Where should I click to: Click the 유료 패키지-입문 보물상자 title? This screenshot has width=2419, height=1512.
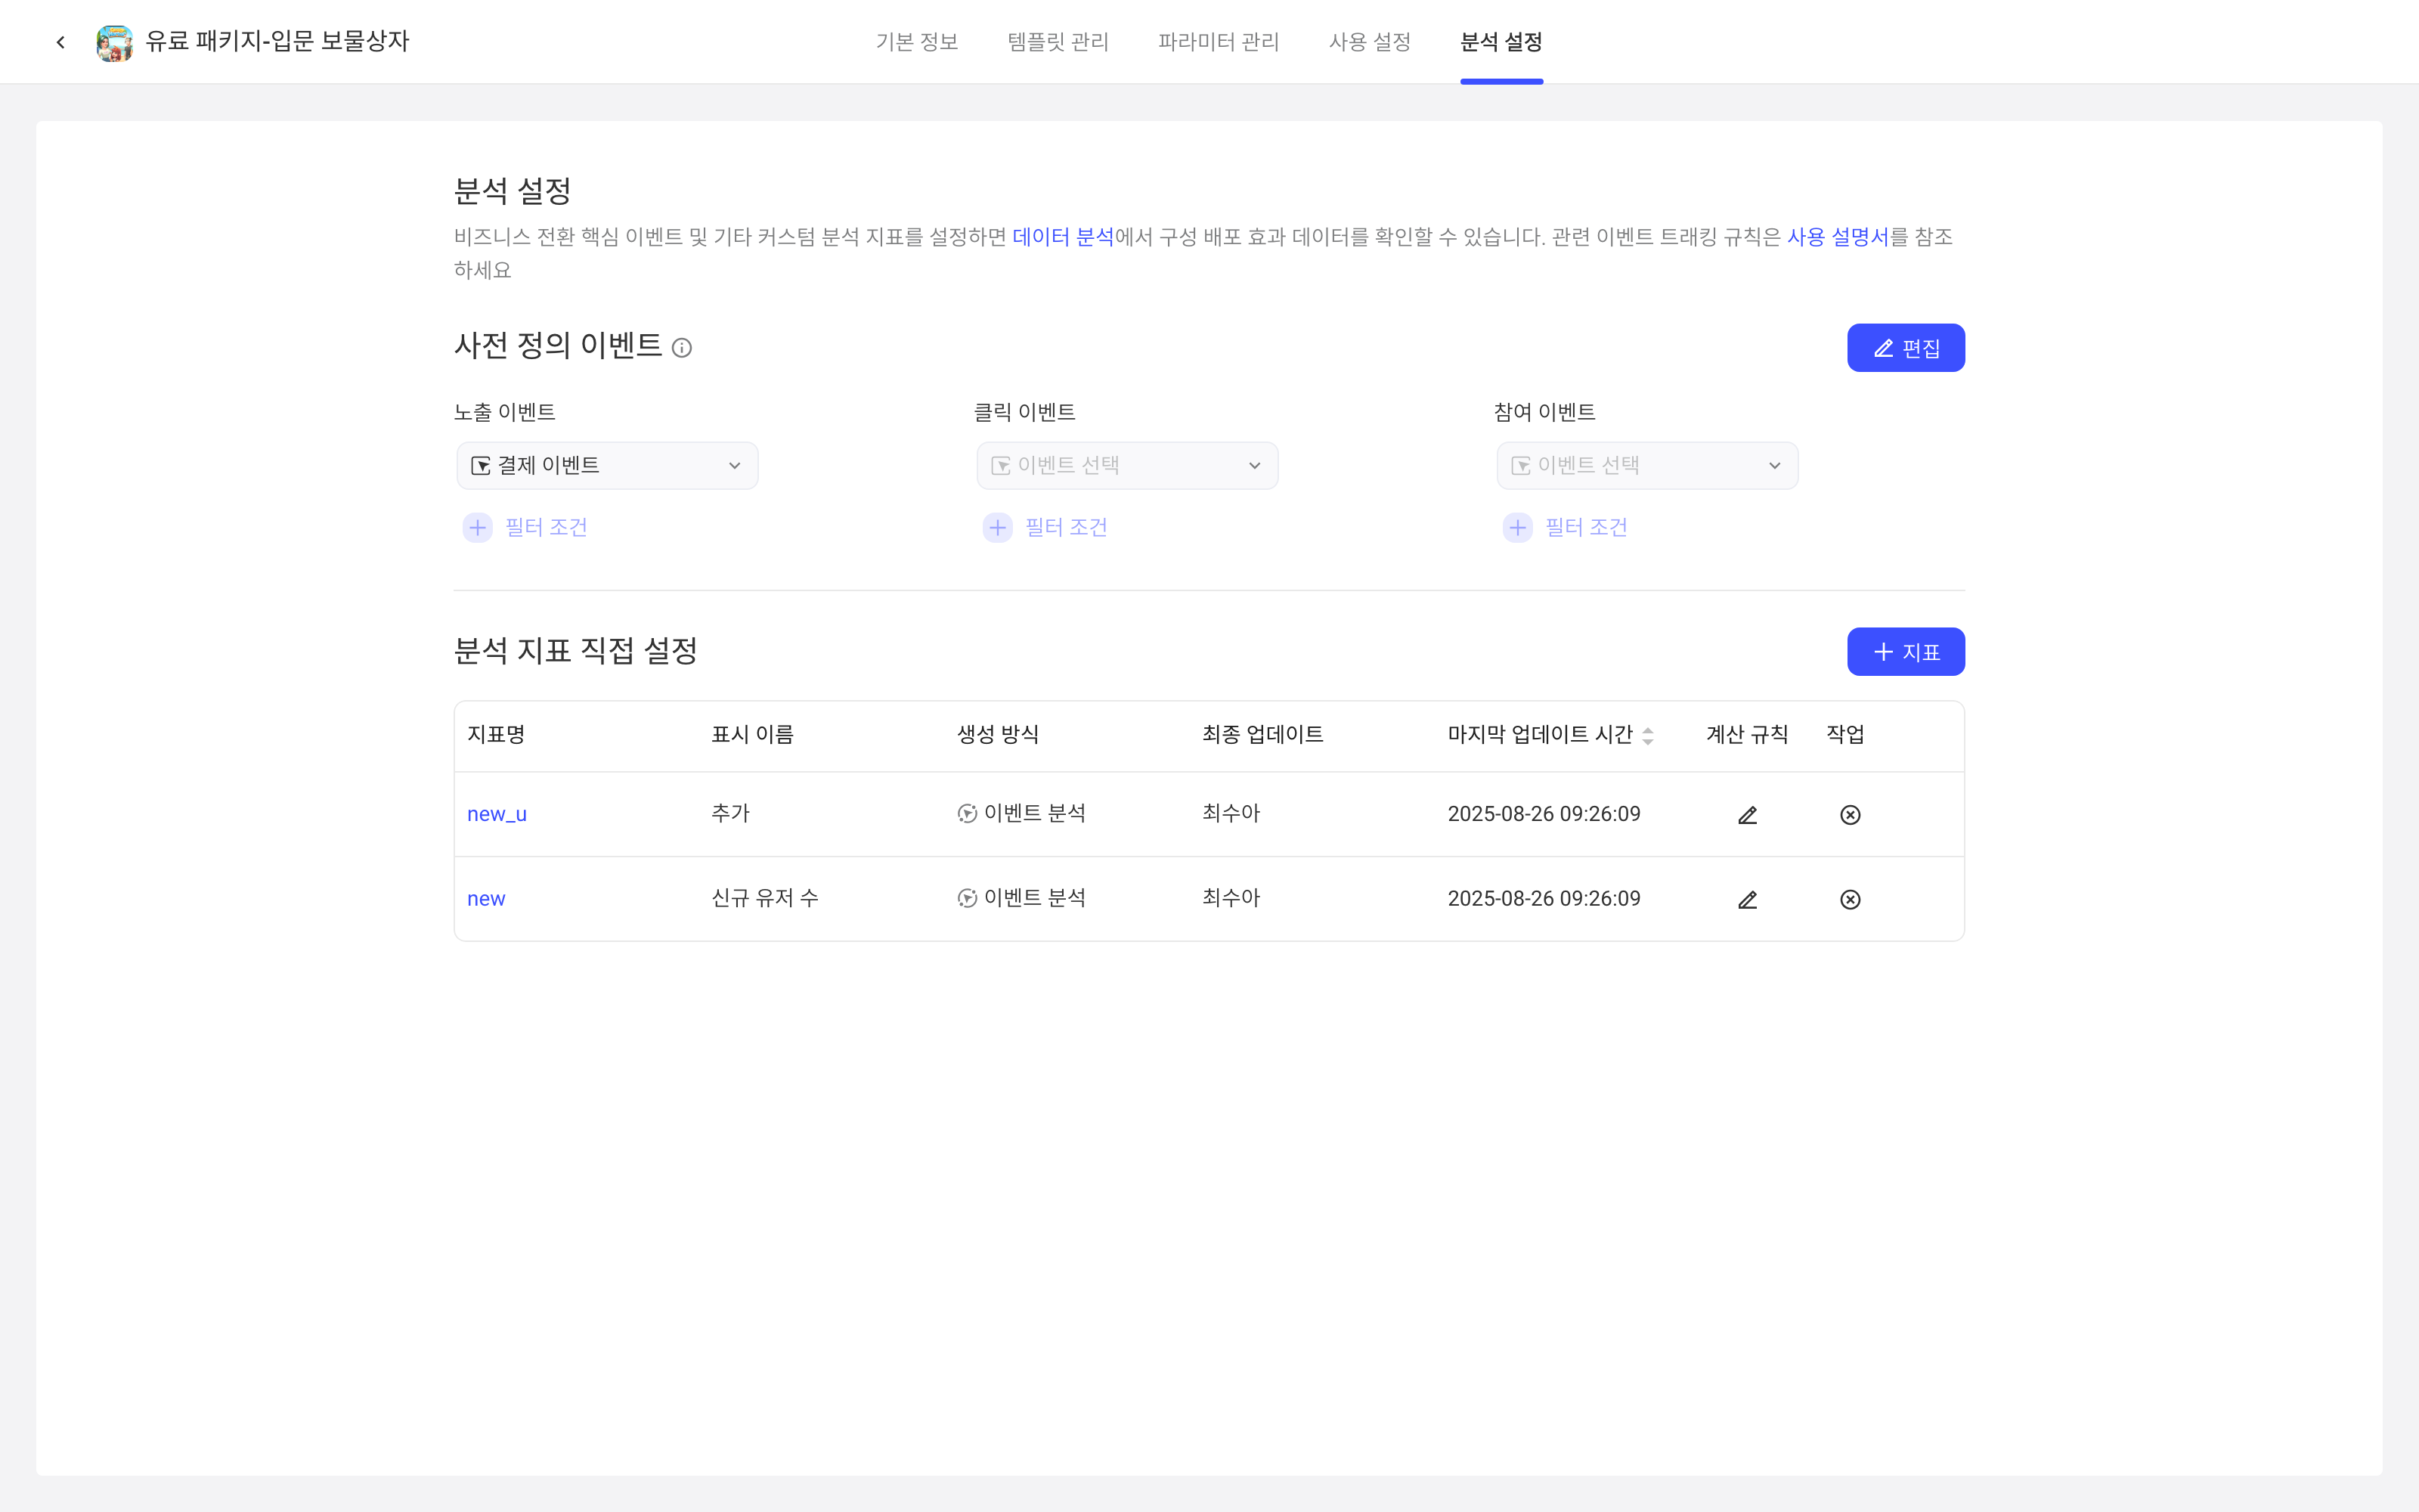pyautogui.click(x=277, y=41)
